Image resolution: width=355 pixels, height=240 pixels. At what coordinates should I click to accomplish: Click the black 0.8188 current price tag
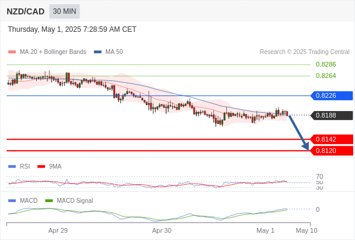(x=332, y=115)
